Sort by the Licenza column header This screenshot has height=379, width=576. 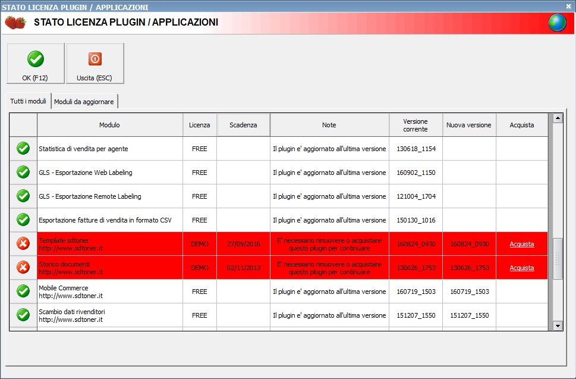tap(200, 125)
